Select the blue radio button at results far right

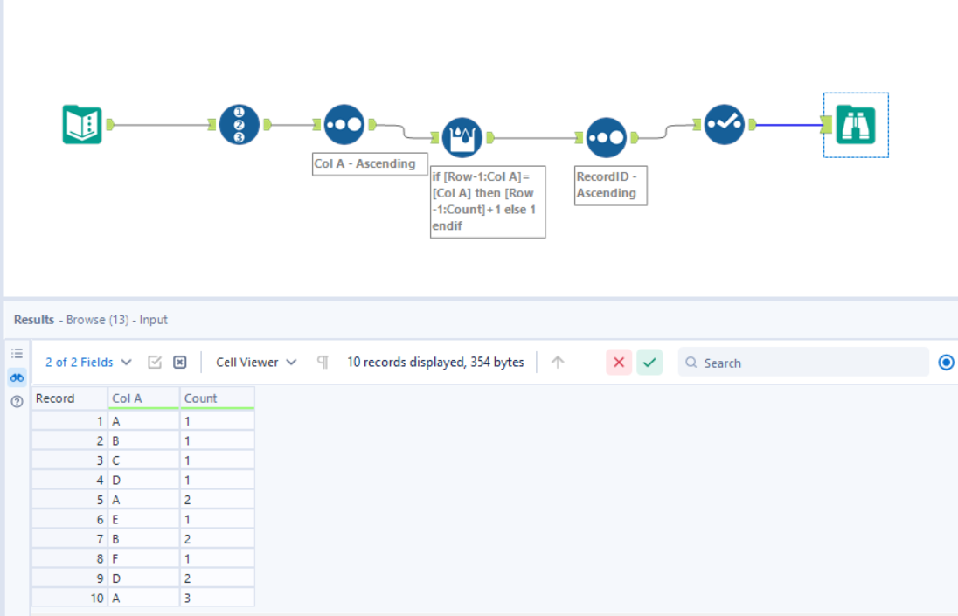click(945, 362)
